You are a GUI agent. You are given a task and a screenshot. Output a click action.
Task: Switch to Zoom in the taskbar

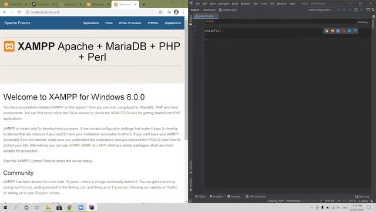point(81,207)
